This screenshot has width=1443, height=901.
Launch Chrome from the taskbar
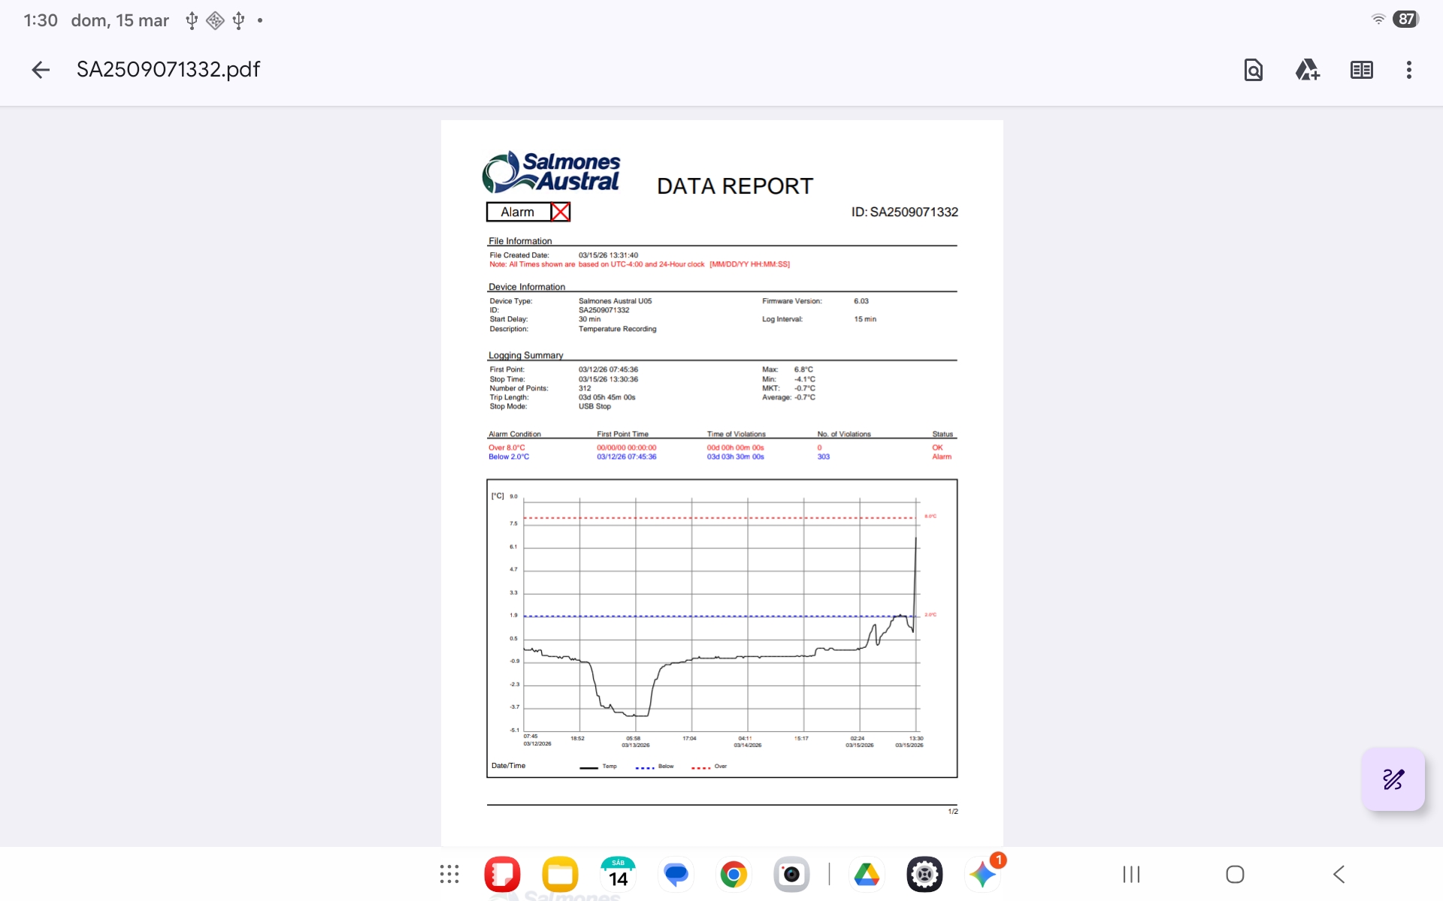pyautogui.click(x=734, y=874)
